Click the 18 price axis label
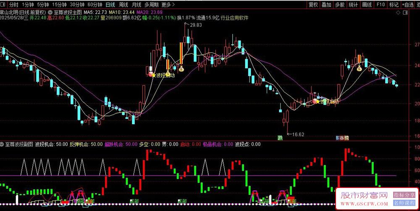420x211 pixels. 417,121
